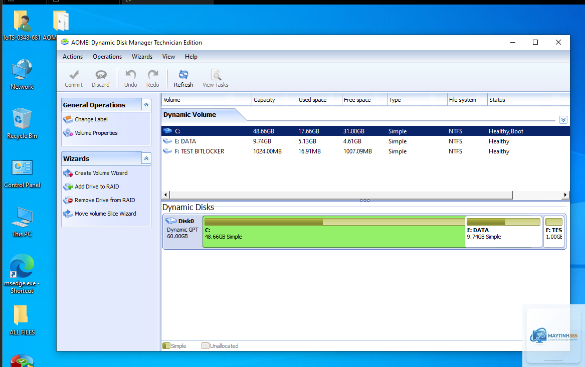Click the F: TEST BITLOCKER drive icon
The height and width of the screenshot is (367, 585).
167,151
